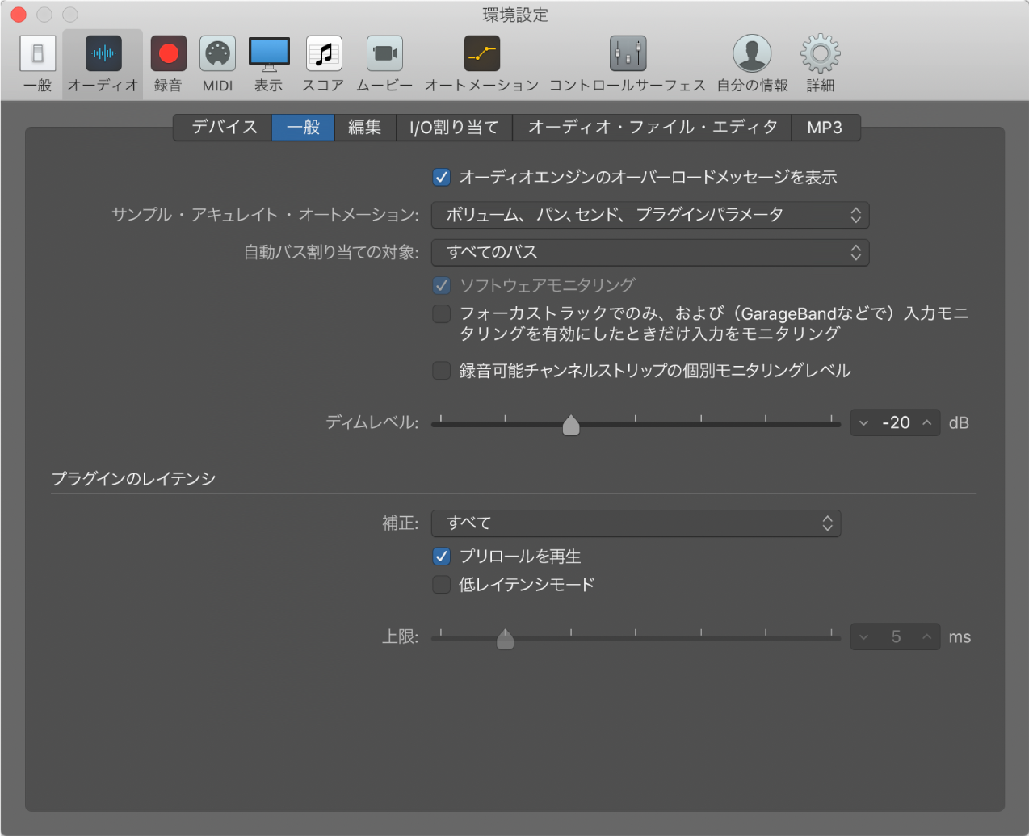This screenshot has height=836, width=1029.
Task: Open the 表示 monitor preferences icon
Action: (269, 54)
